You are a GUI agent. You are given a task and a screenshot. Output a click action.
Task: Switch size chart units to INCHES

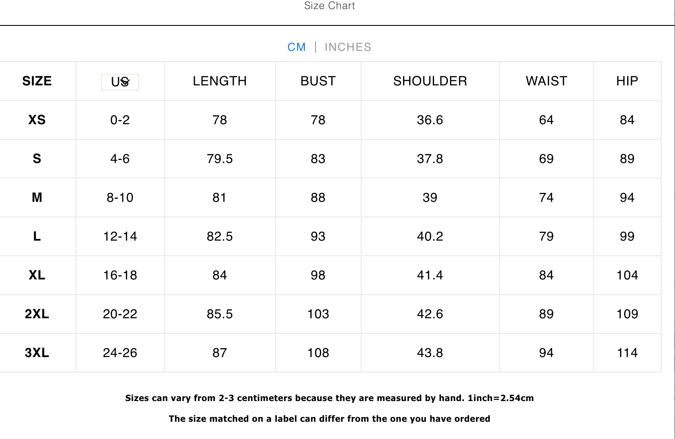[348, 47]
